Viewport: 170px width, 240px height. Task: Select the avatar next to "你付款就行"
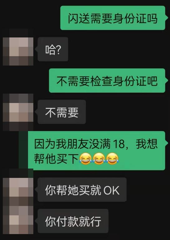[x=18, y=220]
